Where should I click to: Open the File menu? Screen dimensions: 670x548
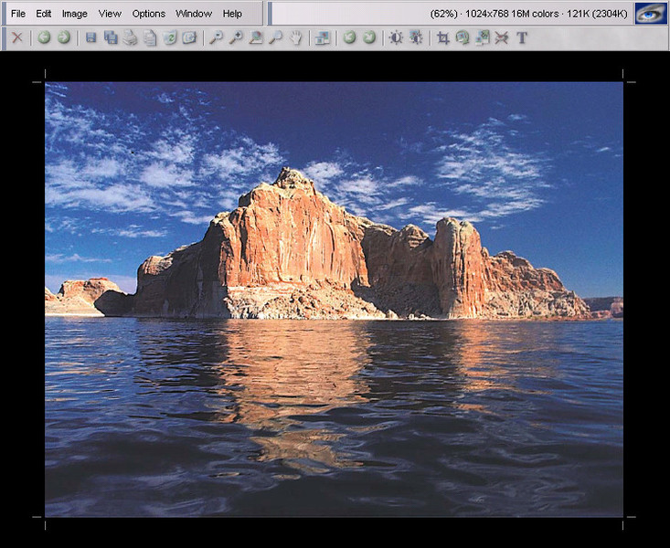click(x=18, y=14)
